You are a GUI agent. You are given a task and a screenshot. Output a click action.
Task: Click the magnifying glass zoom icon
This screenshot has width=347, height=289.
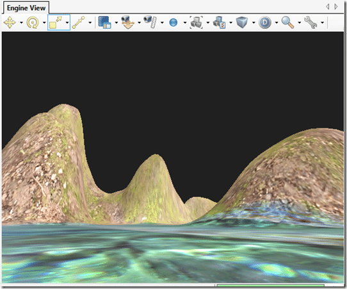pos(287,22)
